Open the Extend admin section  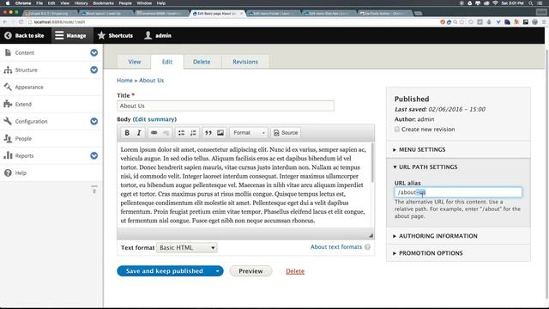point(23,105)
